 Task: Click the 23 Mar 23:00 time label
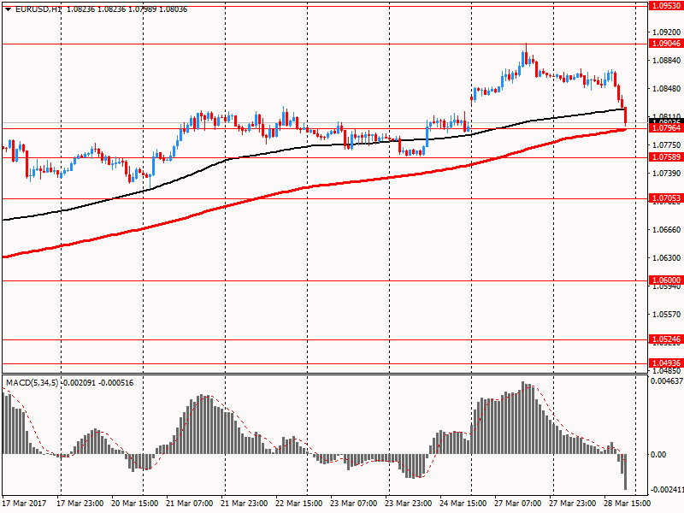pyautogui.click(x=409, y=503)
